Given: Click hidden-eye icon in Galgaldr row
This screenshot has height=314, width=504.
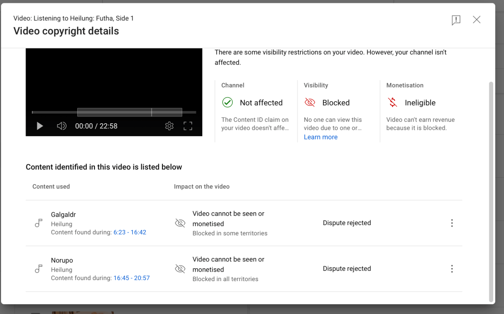Looking at the screenshot, I should click(180, 223).
